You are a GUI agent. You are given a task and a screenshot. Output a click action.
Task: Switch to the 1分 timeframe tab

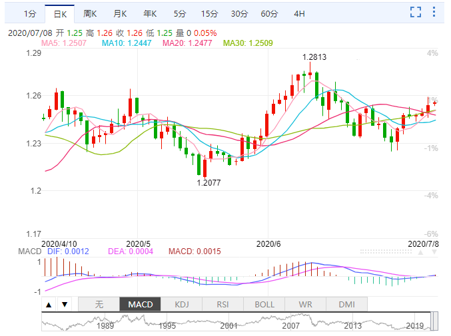click(30, 14)
